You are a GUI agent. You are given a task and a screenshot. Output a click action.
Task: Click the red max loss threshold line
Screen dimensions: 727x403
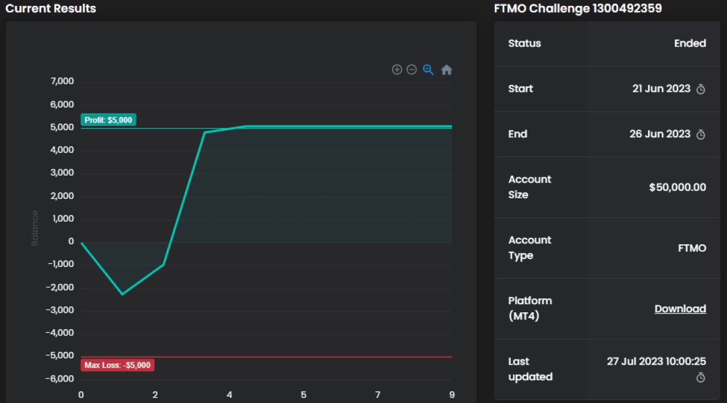pyautogui.click(x=291, y=356)
